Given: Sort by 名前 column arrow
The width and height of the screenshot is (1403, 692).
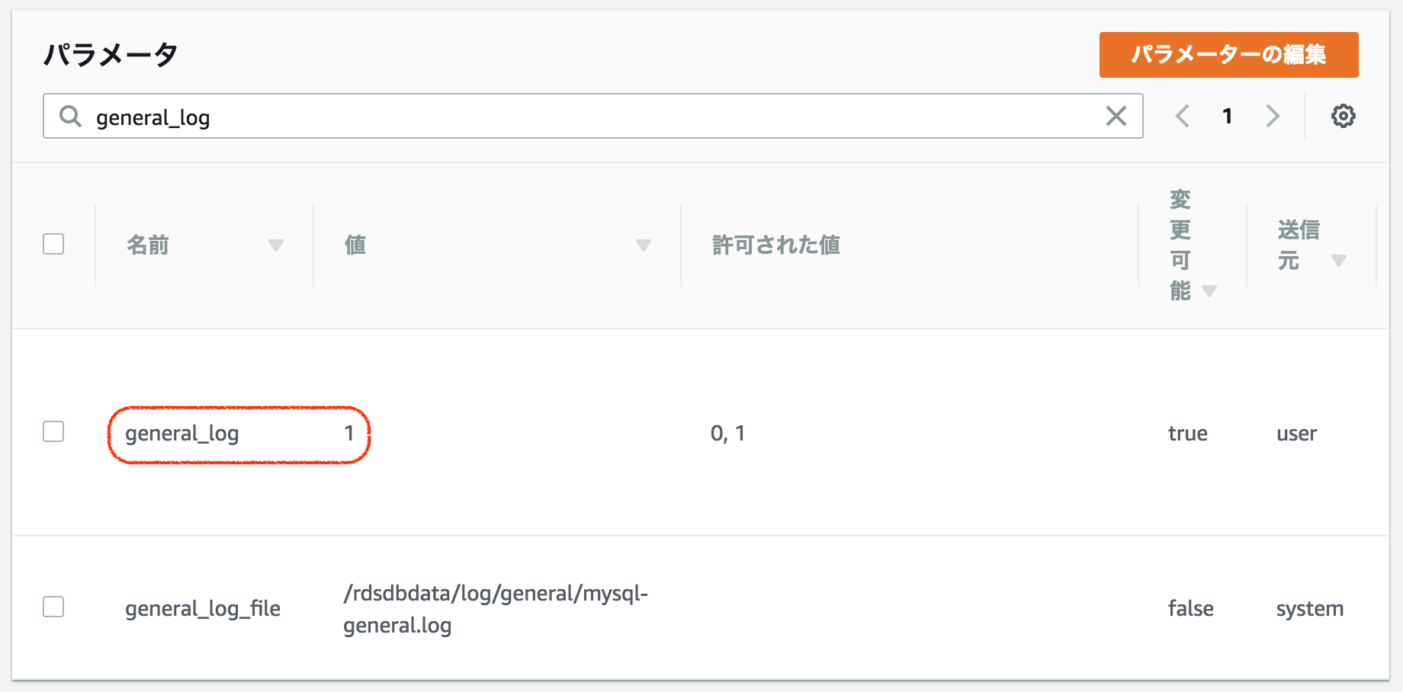Looking at the screenshot, I should pyautogui.click(x=276, y=245).
